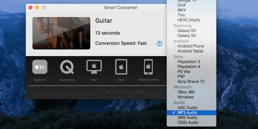Image resolution: width=258 pixels, height=129 pixels.
Task: Click the Convert for MP3 Audio button
Action: click(122, 92)
